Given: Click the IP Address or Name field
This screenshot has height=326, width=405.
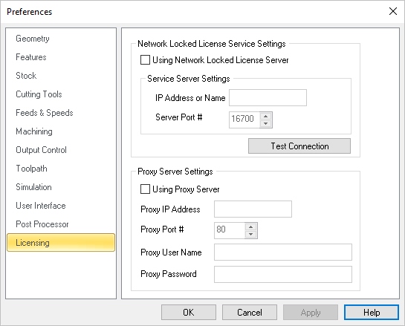Looking at the screenshot, I should tap(268, 98).
